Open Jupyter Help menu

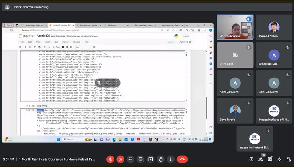coord(87,42)
